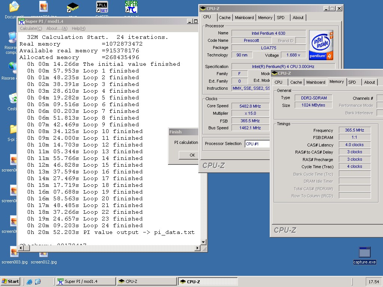The height and width of the screenshot is (287, 383).
Task: Click the memory Size value '1024 MBytes'
Action: 314,105
